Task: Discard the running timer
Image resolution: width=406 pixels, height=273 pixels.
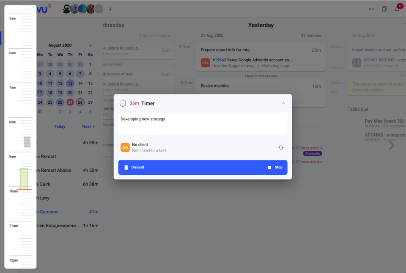Action: pyautogui.click(x=134, y=167)
